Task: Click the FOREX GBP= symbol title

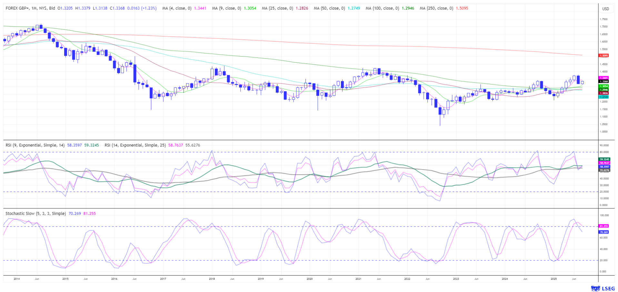Action: pos(30,8)
